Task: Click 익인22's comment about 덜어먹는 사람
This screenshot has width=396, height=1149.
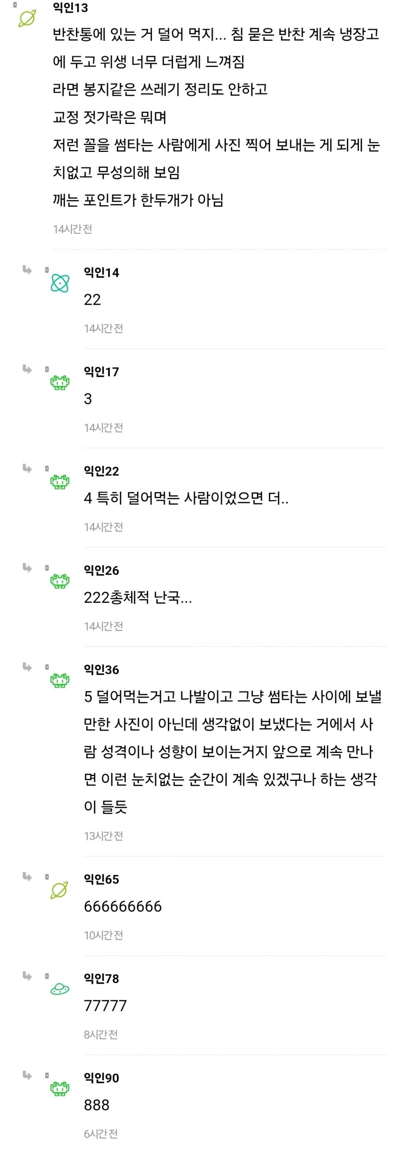Action: pos(186,498)
